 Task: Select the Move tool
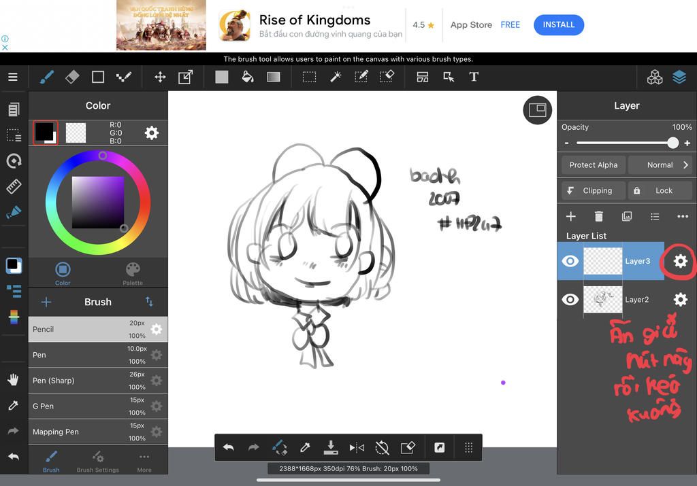tap(160, 77)
